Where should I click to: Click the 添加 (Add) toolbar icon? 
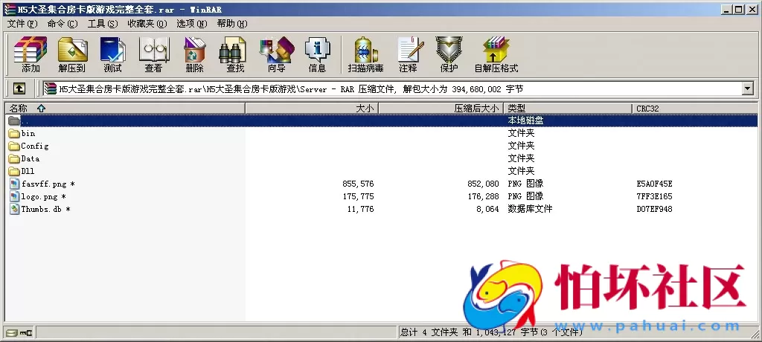pos(30,49)
